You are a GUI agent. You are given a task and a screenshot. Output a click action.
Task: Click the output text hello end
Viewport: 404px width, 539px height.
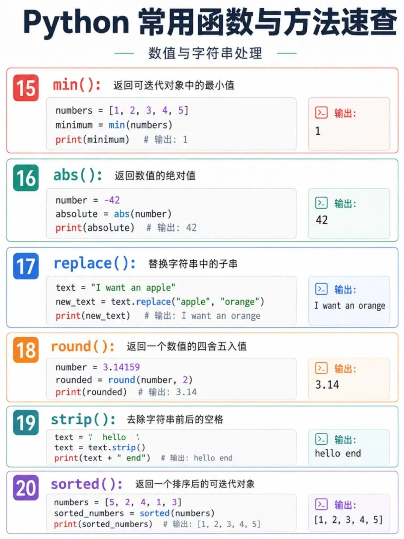tap(338, 454)
